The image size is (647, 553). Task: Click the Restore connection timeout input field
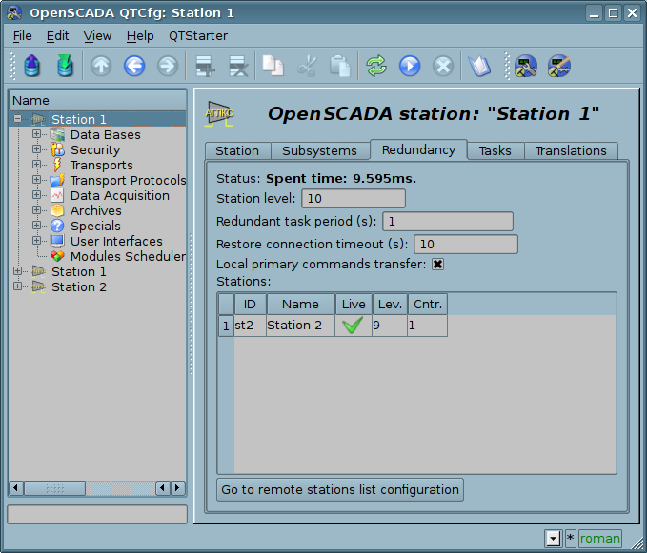465,245
